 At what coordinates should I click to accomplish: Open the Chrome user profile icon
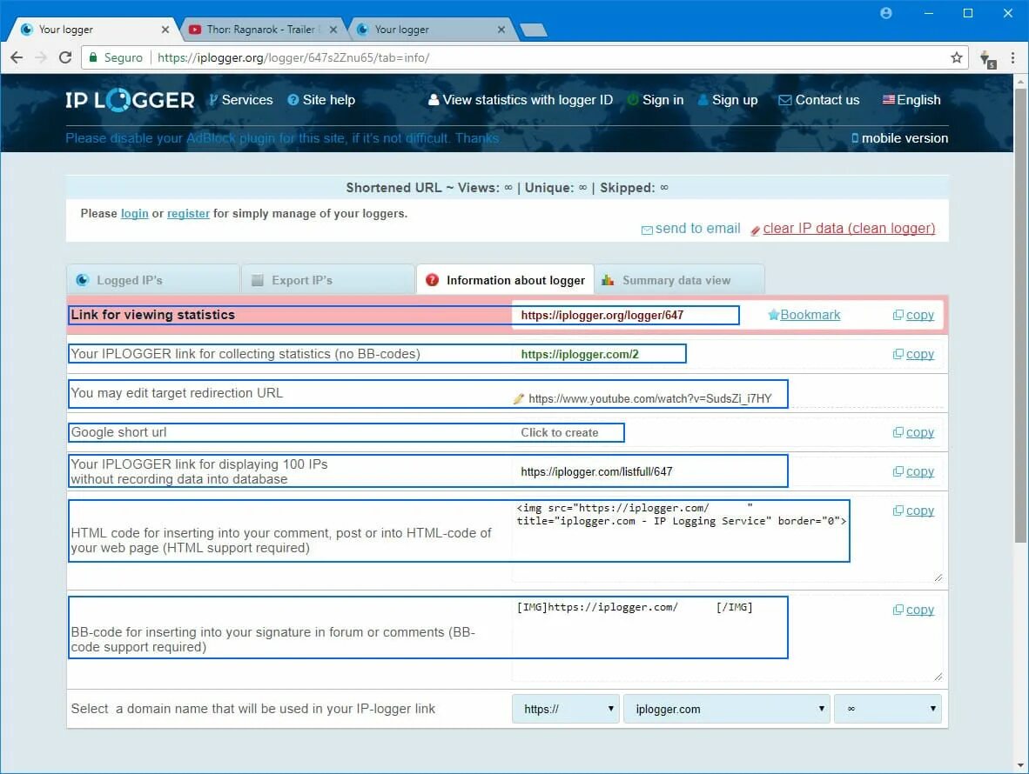click(886, 13)
